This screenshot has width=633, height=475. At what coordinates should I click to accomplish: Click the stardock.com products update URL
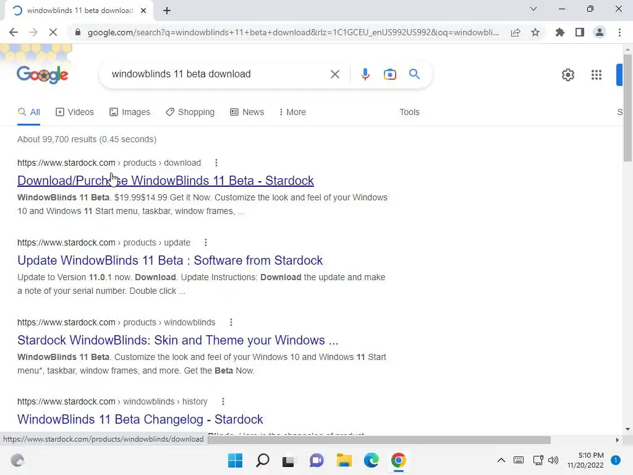[104, 242]
